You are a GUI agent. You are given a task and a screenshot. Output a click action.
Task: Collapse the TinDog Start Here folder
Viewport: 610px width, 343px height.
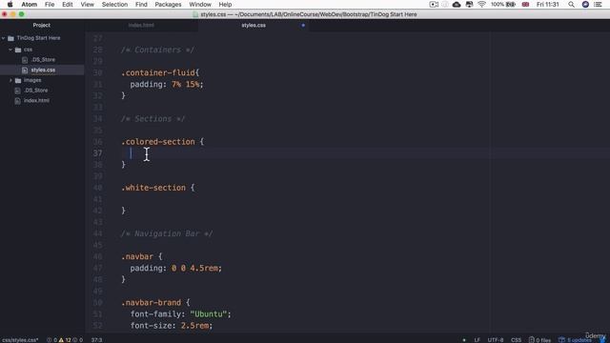pyautogui.click(x=4, y=38)
